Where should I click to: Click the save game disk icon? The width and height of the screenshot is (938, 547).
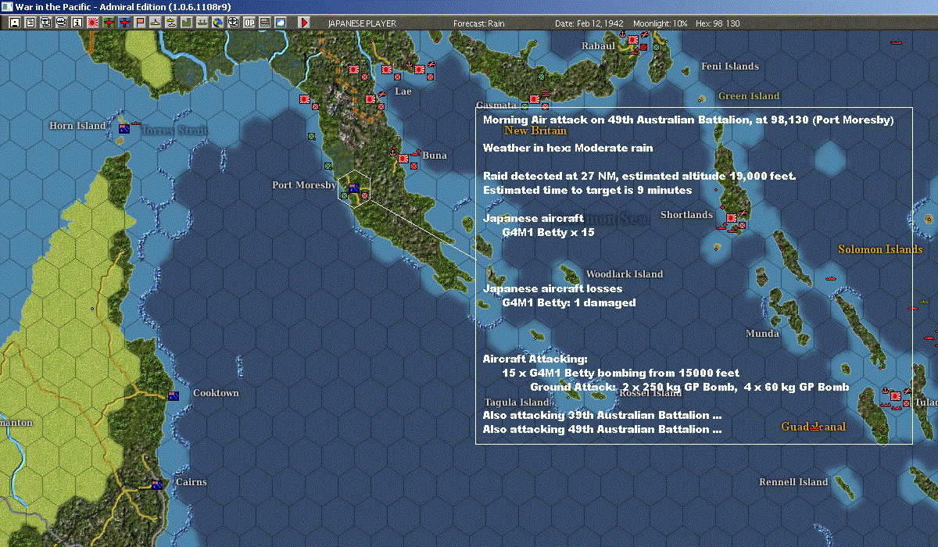click(15, 23)
